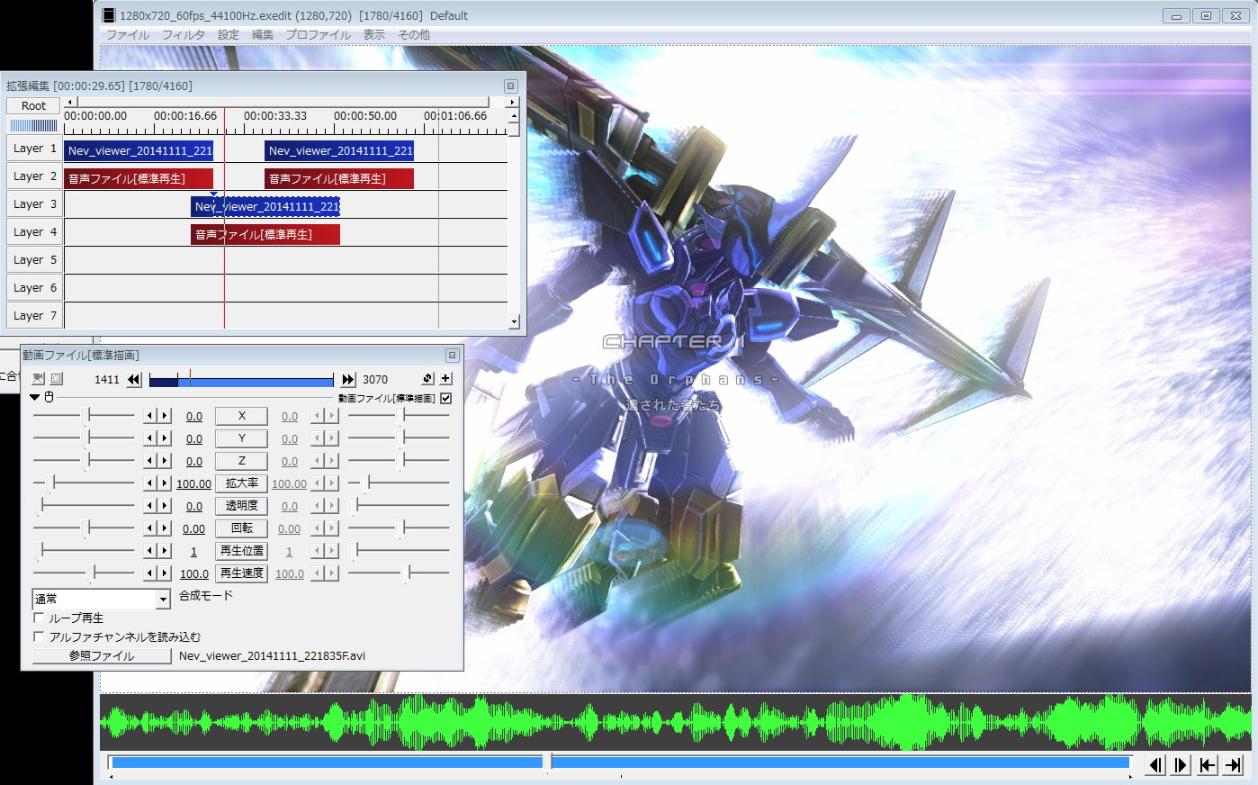Select the Layer 3 video clip object
The image size is (1258, 785).
click(265, 207)
